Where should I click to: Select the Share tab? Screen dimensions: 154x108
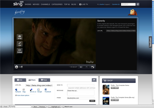(x=32, y=80)
